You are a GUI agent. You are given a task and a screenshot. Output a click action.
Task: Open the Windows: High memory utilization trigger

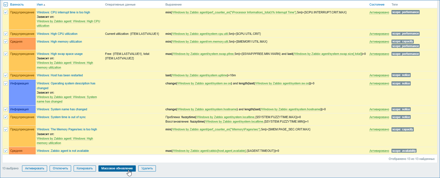59,42
